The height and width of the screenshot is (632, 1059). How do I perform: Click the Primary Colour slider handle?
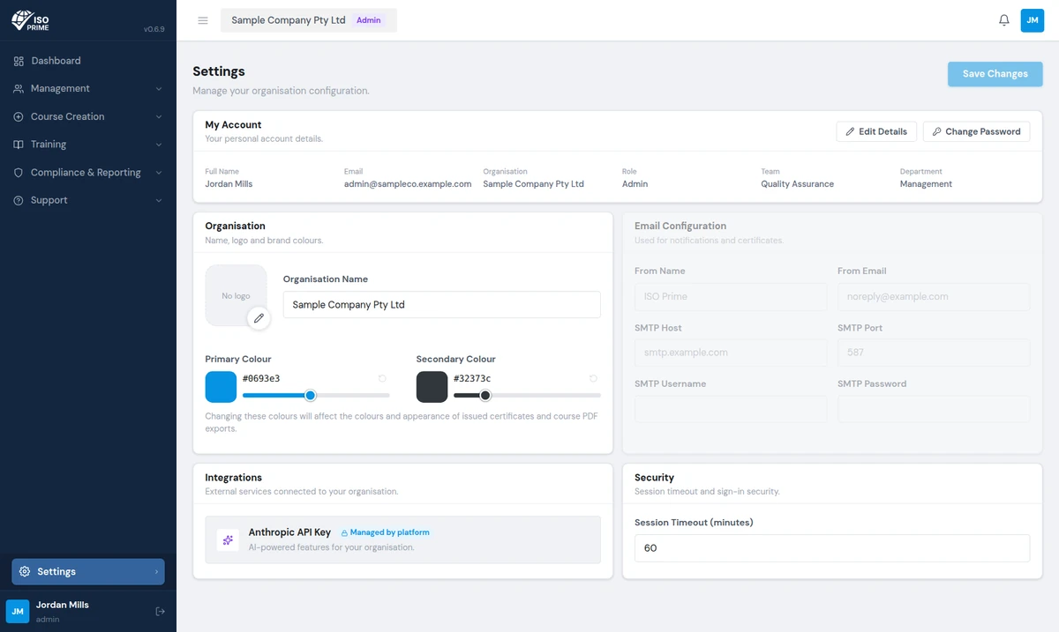pos(310,395)
